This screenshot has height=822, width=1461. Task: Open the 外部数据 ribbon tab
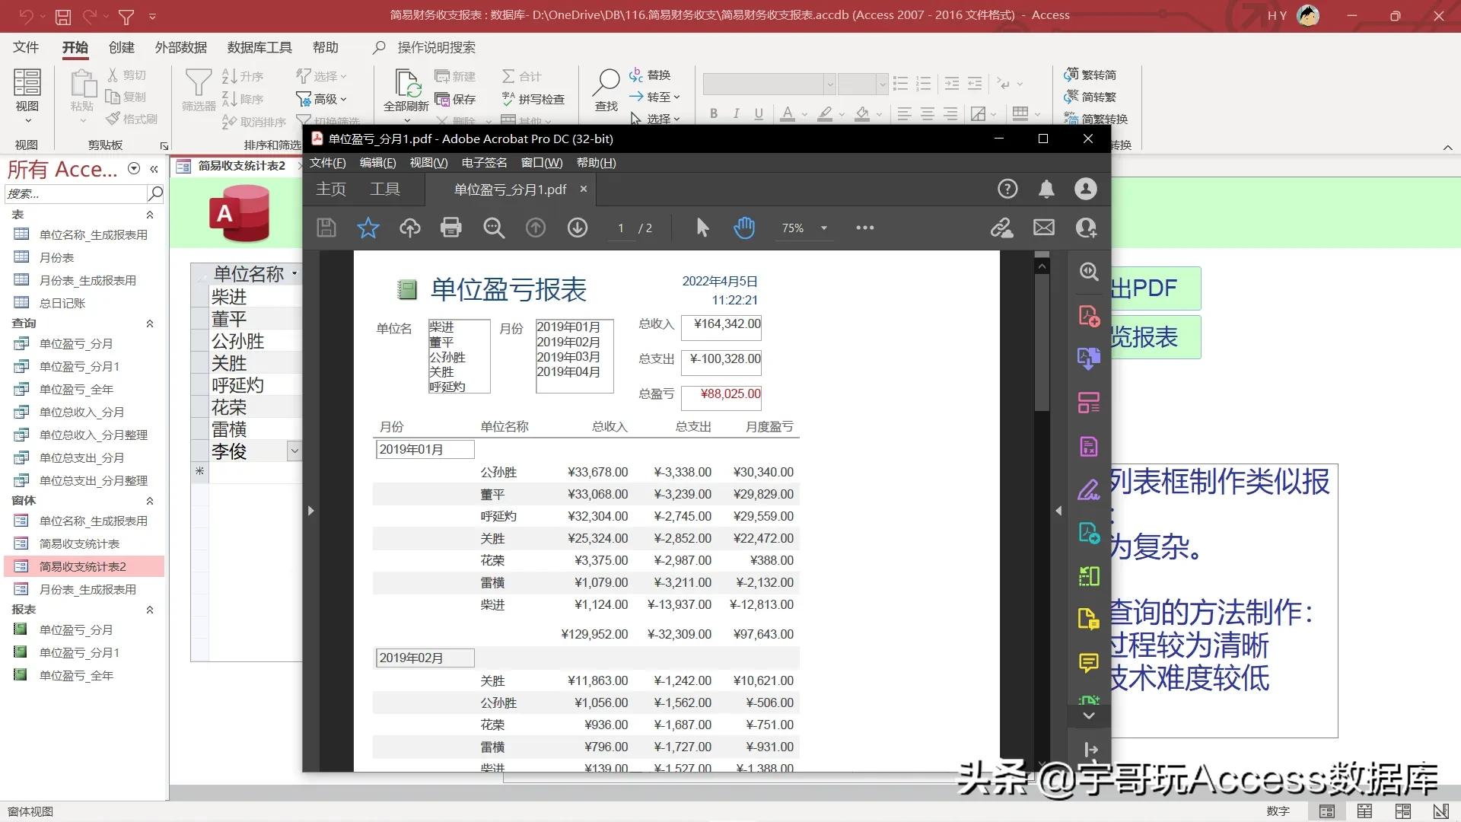pos(181,47)
